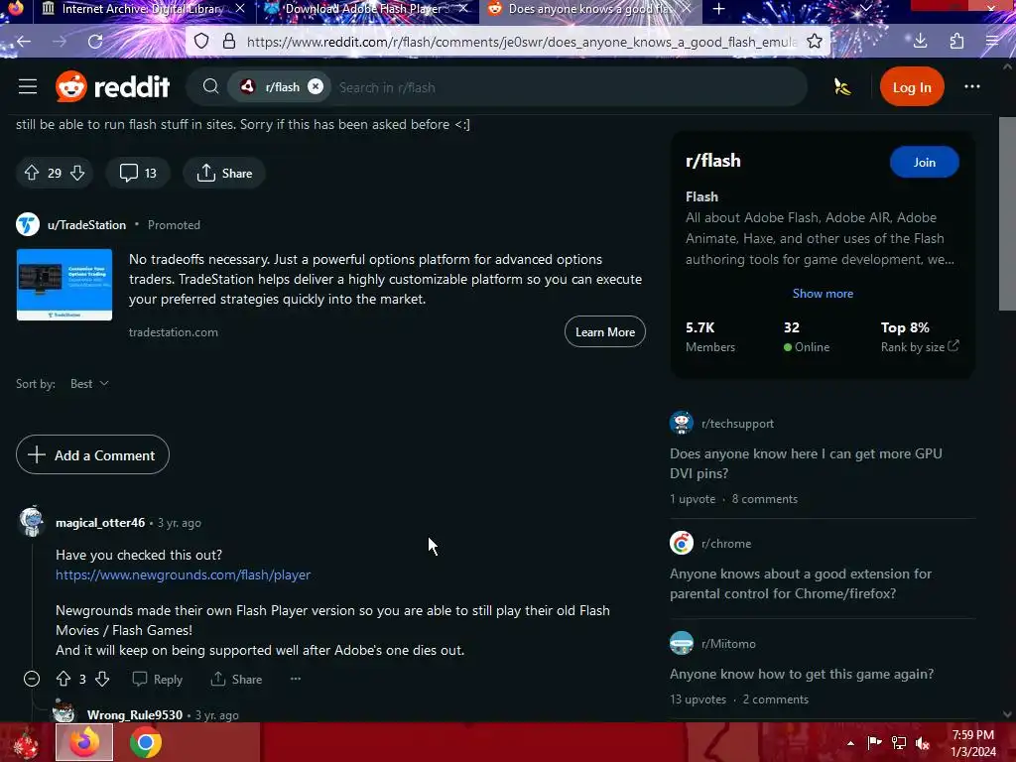Image resolution: width=1016 pixels, height=762 pixels.
Task: Join the r/flash community
Action: point(924,163)
